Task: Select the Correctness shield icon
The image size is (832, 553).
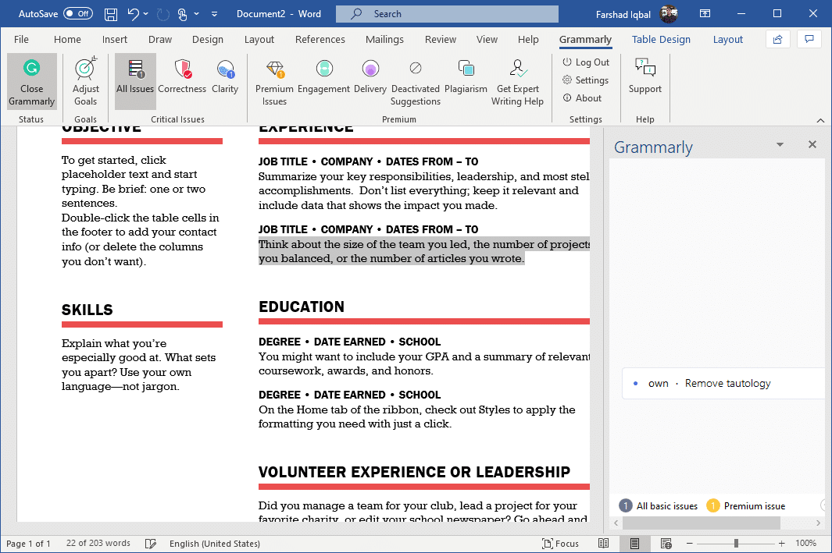Action: click(x=183, y=70)
